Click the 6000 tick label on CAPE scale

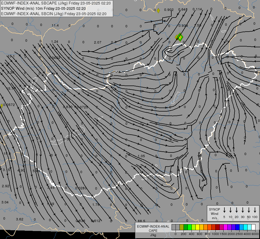[255, 234]
